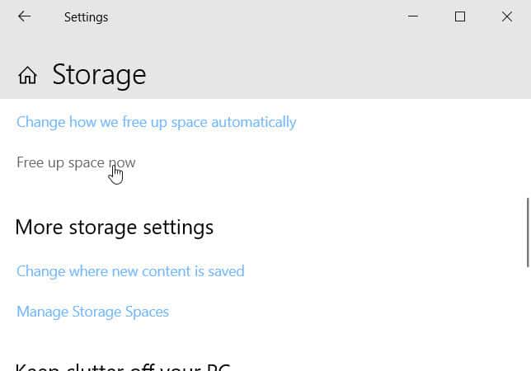
Task: Open Change where new content is saved
Action: pos(130,271)
